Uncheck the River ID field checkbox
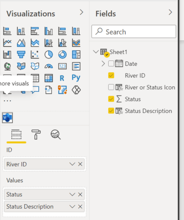184x220 pixels. coord(111,75)
